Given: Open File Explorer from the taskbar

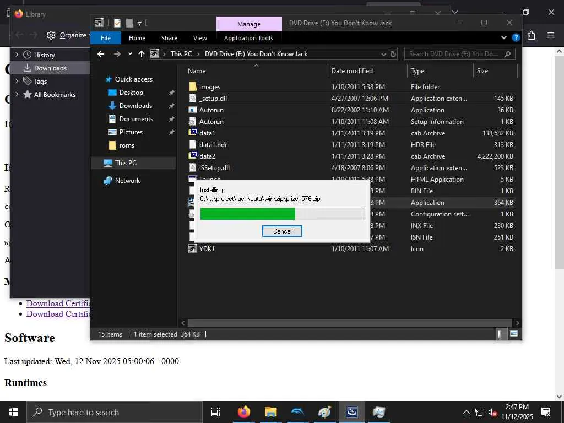Looking at the screenshot, I should pos(270,412).
